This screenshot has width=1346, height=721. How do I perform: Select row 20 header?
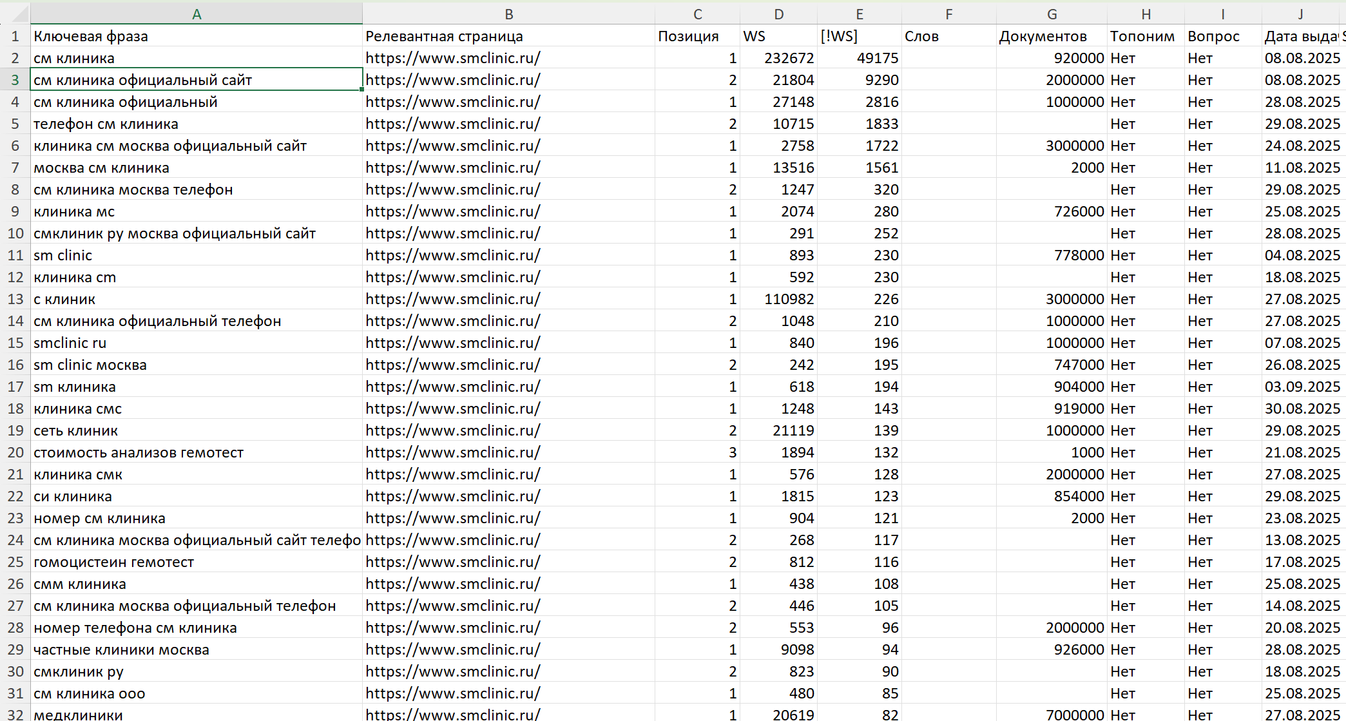click(15, 452)
